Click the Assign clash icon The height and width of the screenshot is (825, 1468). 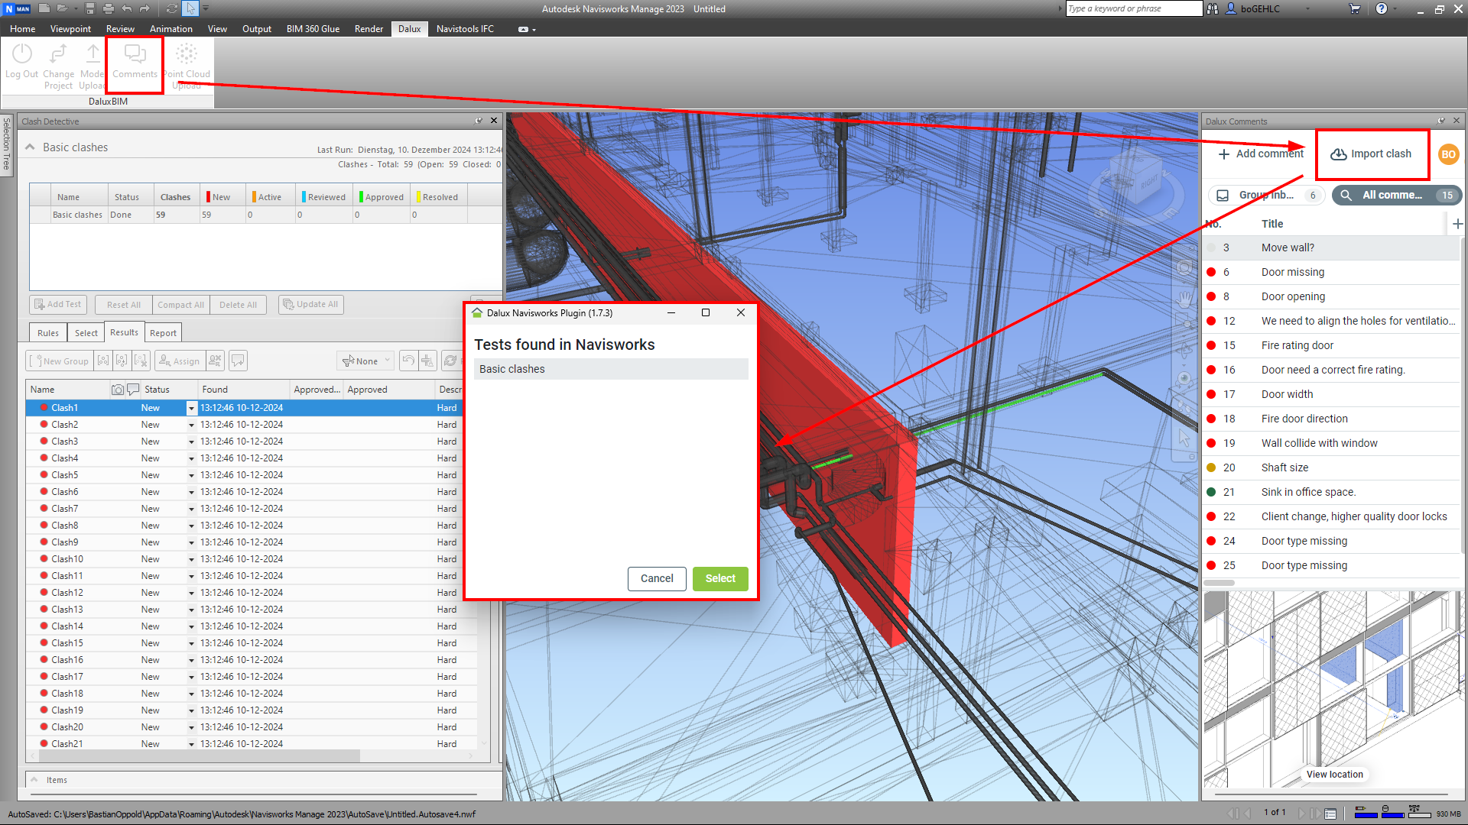click(179, 361)
